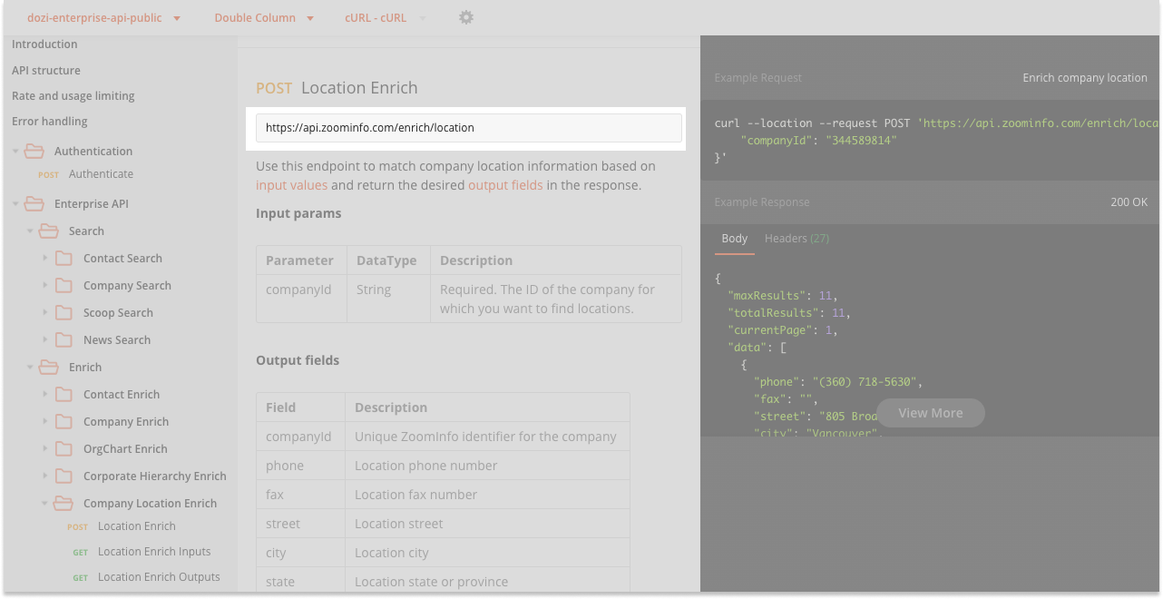Click the Search folder icon in sidebar
The height and width of the screenshot is (599, 1163).
point(48,231)
